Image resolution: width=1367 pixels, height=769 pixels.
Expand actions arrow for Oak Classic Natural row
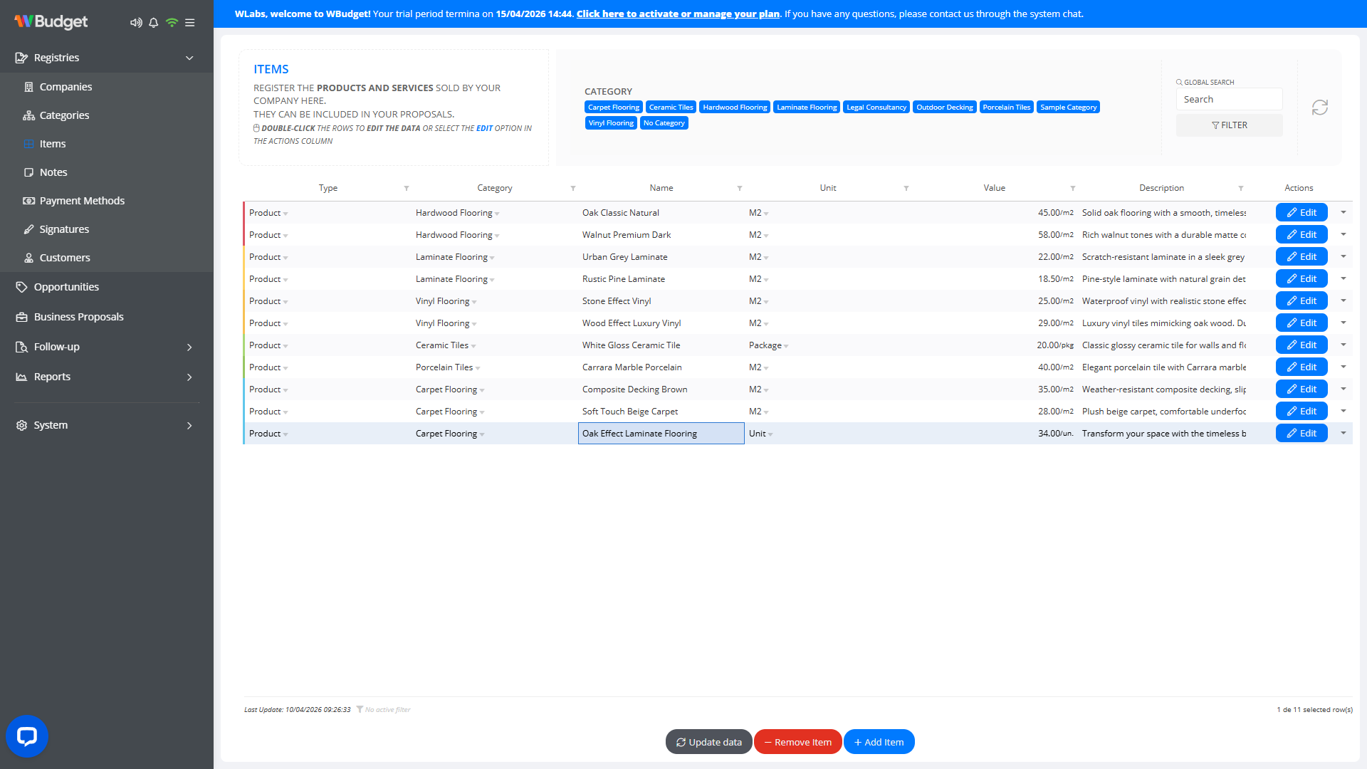coord(1343,212)
